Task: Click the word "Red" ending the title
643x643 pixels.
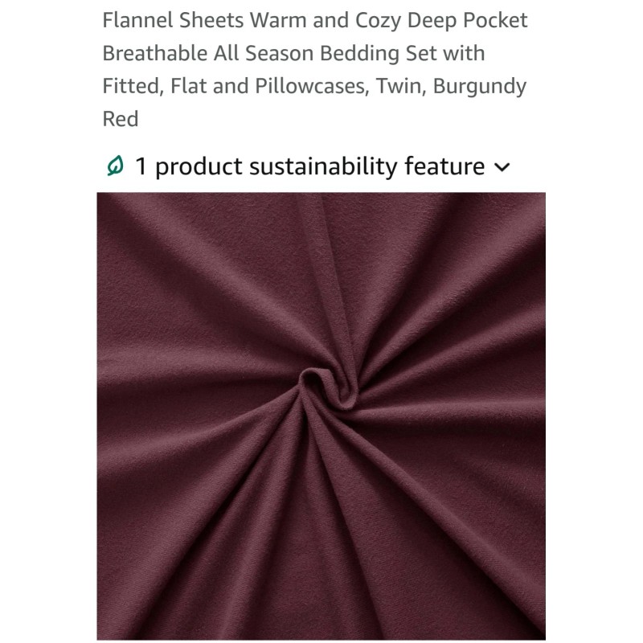Action: tap(121, 119)
